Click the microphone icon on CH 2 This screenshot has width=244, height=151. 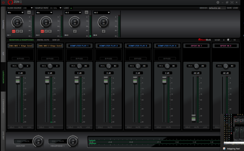pos(50,31)
